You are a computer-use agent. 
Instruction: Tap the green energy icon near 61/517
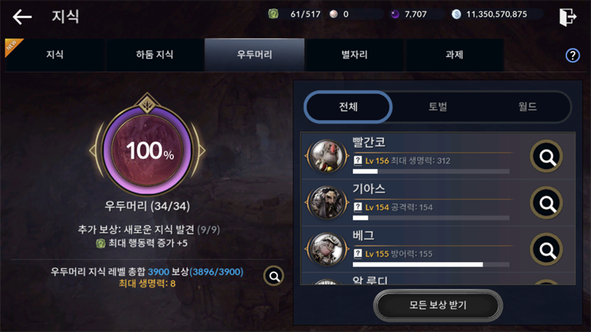click(273, 14)
